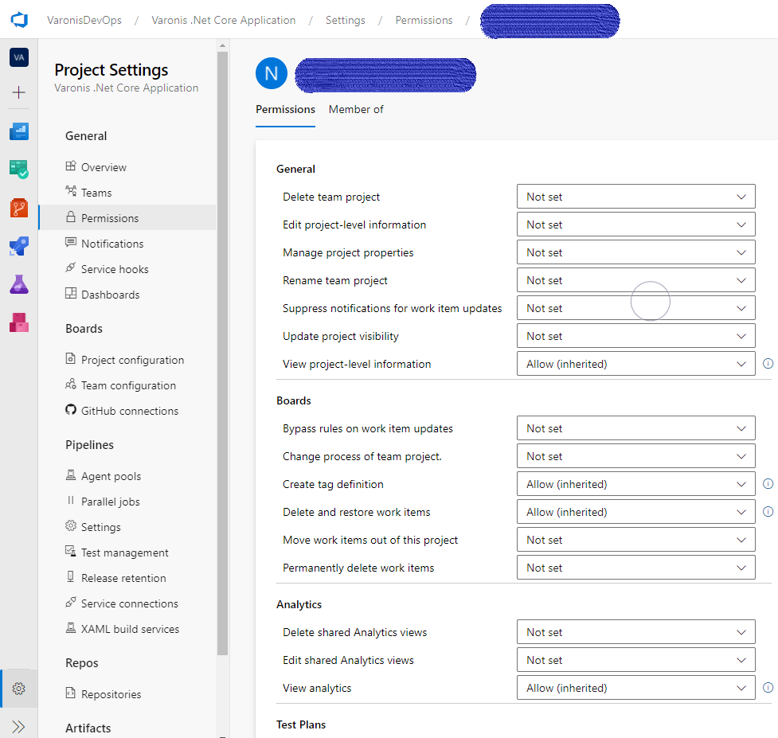Open the Edit project-level information dropdown

click(x=636, y=225)
